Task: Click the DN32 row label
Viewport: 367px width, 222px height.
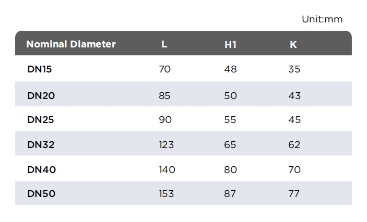Action: (x=41, y=145)
